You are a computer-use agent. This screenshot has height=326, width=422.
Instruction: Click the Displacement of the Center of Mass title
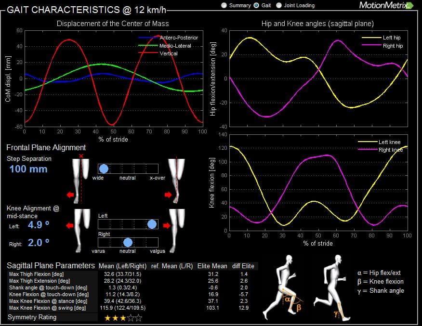point(113,24)
